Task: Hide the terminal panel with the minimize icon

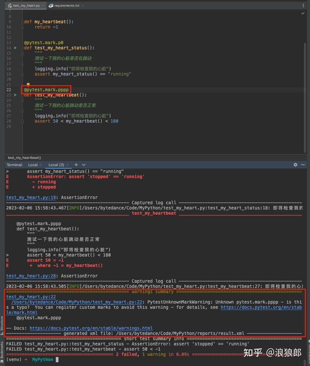Action: click(x=303, y=165)
